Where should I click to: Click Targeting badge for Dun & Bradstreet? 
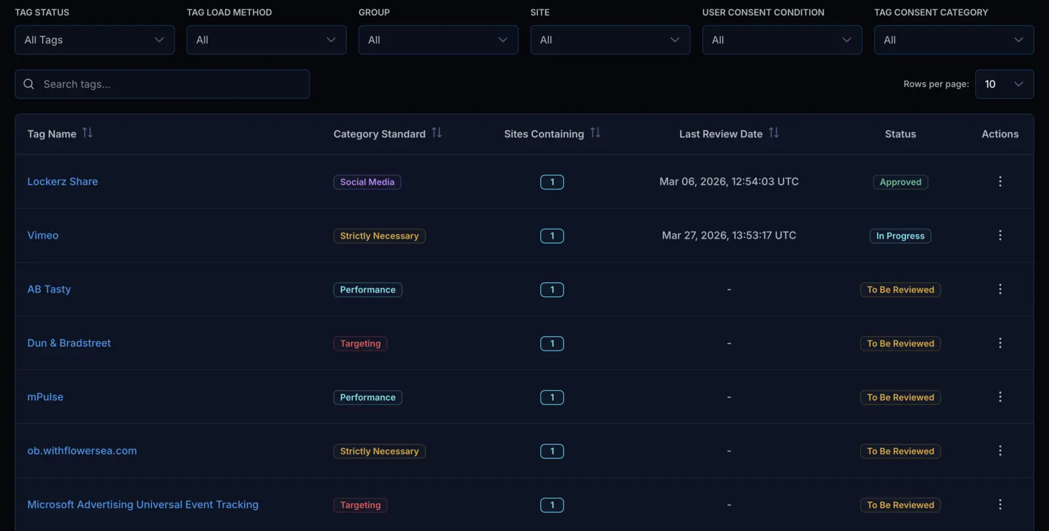[x=361, y=344]
